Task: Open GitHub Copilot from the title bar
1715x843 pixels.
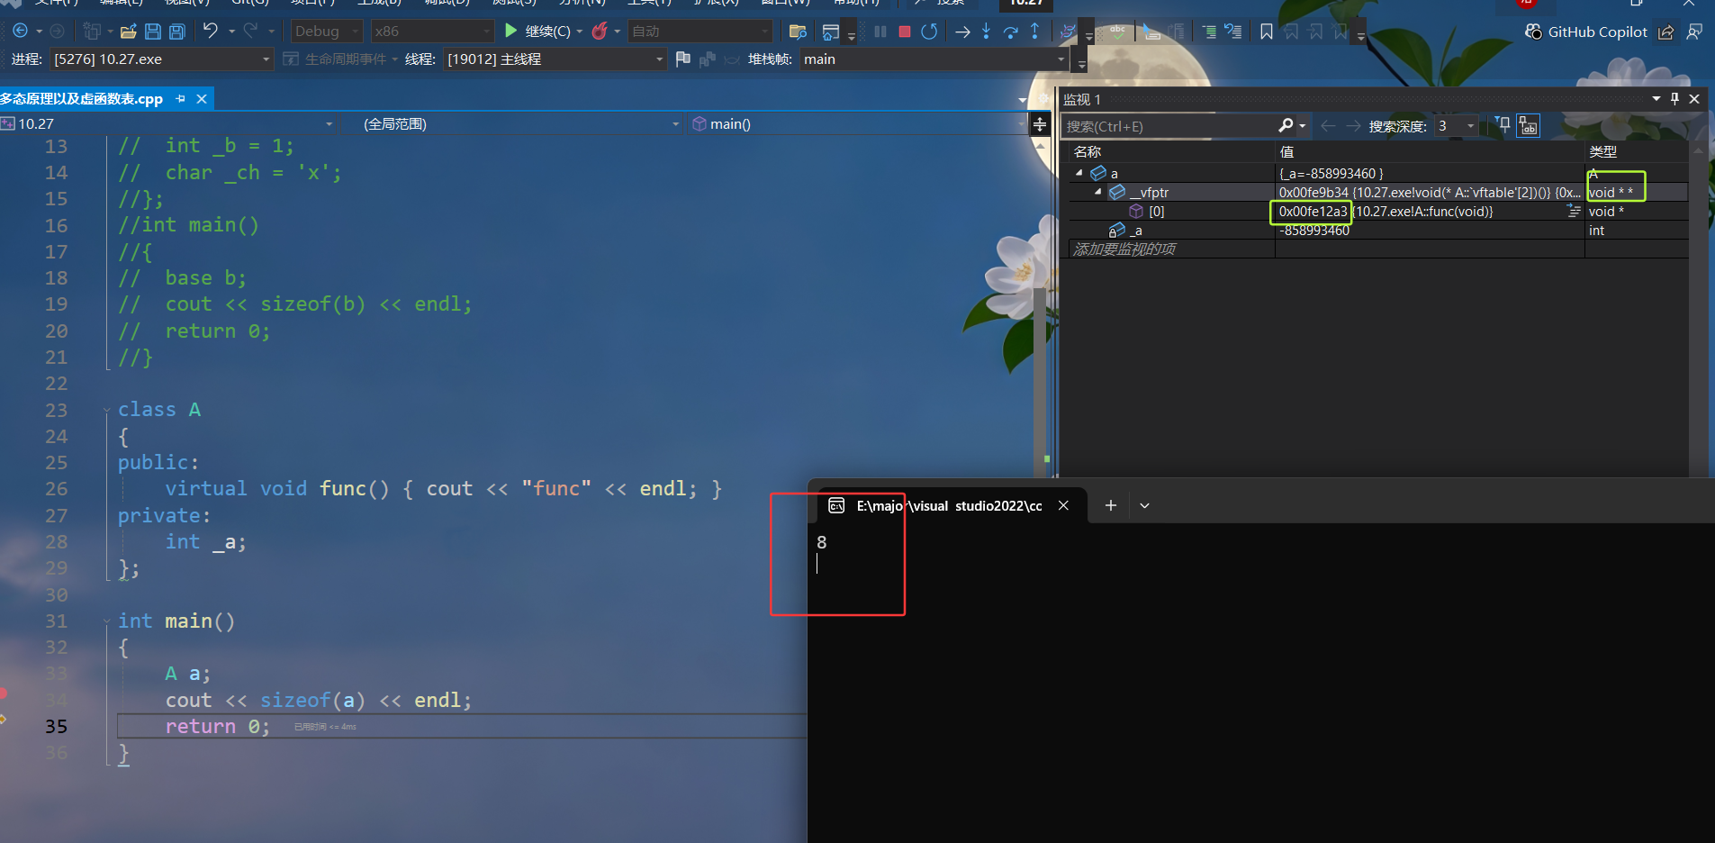Action: tap(1586, 32)
